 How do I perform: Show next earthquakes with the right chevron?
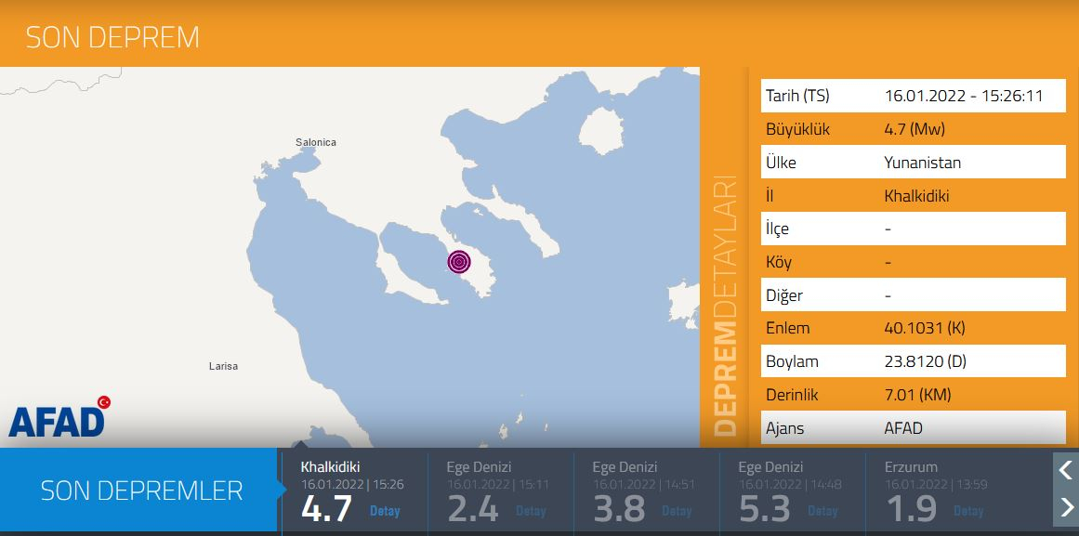click(x=1066, y=507)
